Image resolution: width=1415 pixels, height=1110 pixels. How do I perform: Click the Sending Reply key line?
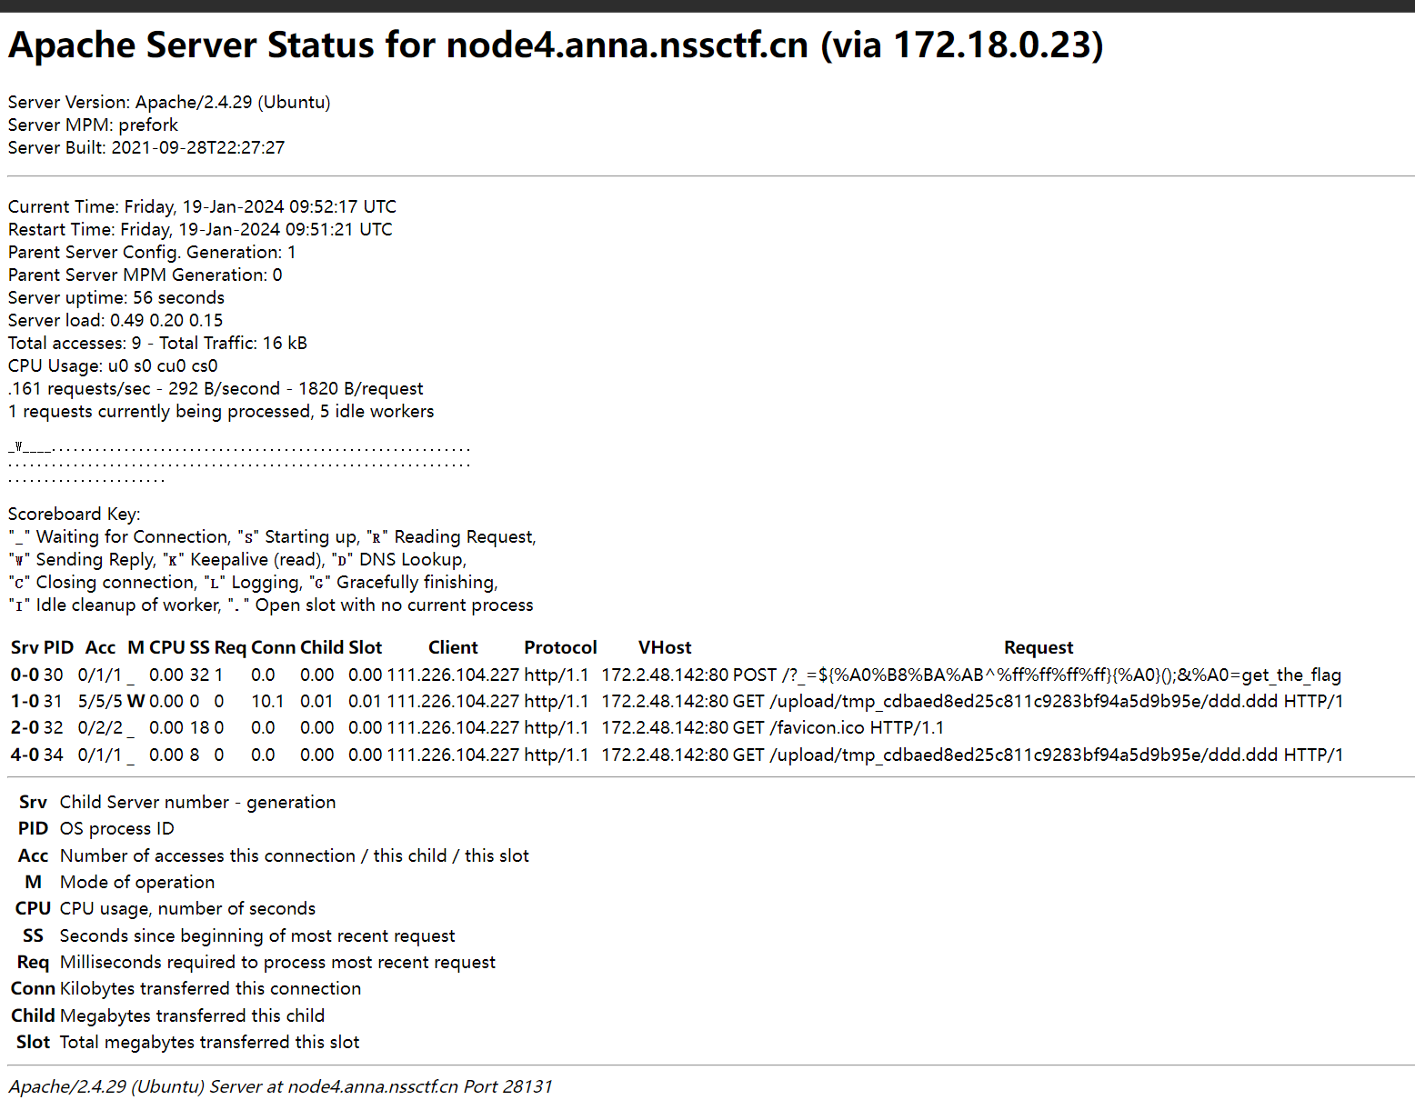(x=237, y=559)
